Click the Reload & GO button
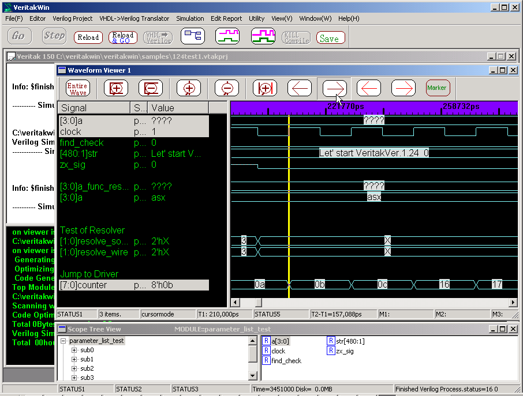 click(123, 37)
